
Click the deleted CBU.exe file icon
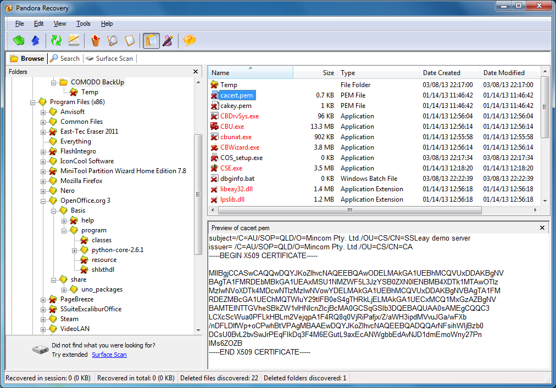click(214, 127)
